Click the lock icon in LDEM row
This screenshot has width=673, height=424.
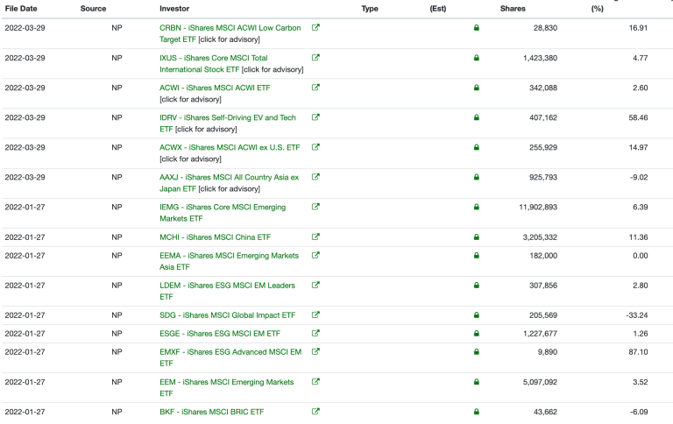click(477, 286)
